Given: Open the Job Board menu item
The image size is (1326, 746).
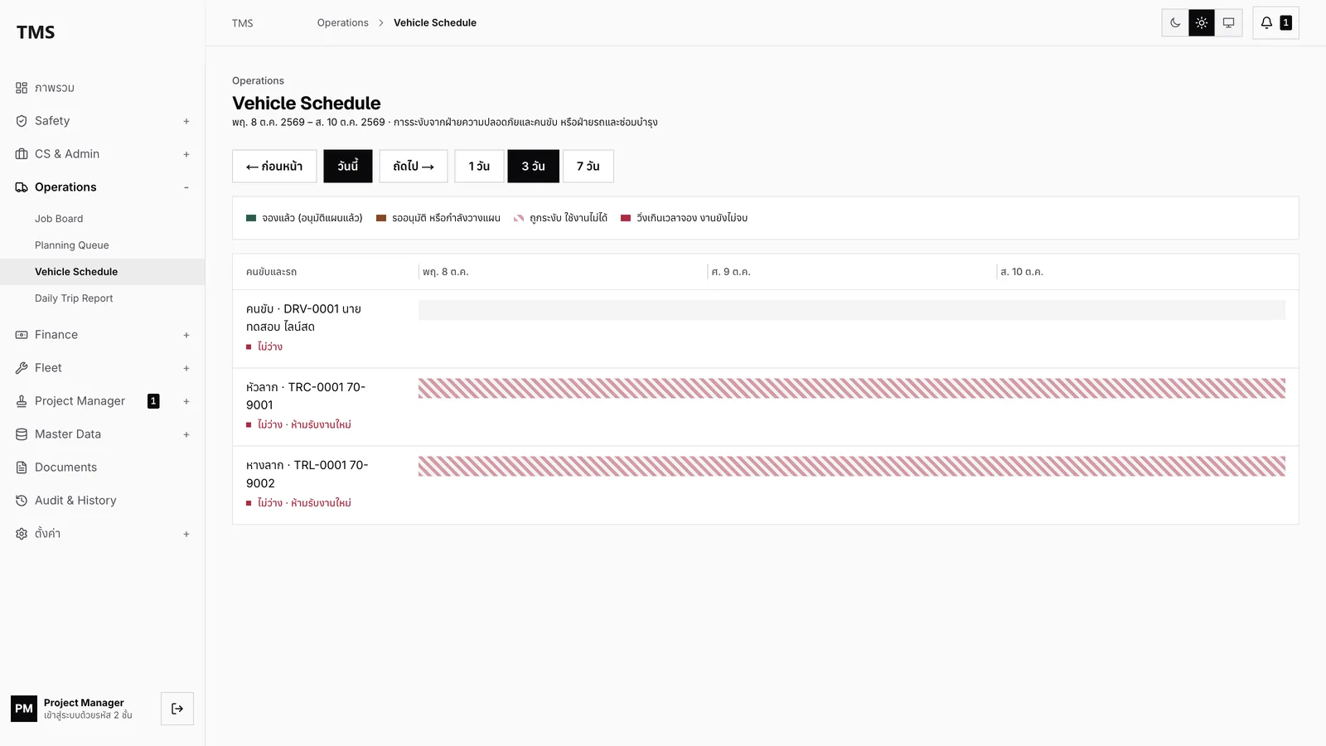Looking at the screenshot, I should 59,219.
